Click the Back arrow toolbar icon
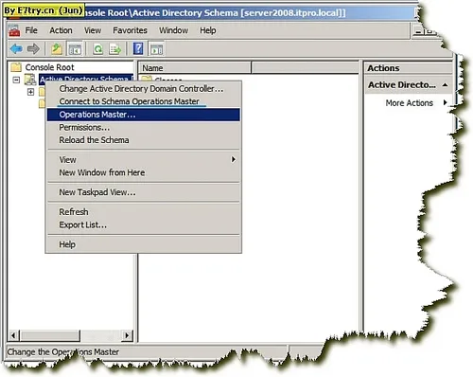This screenshot has height=377, width=473. click(16, 49)
